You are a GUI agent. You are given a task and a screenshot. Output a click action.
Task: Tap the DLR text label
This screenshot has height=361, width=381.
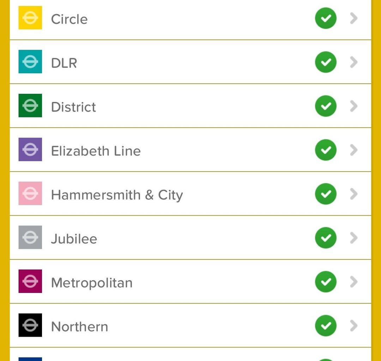pos(64,63)
